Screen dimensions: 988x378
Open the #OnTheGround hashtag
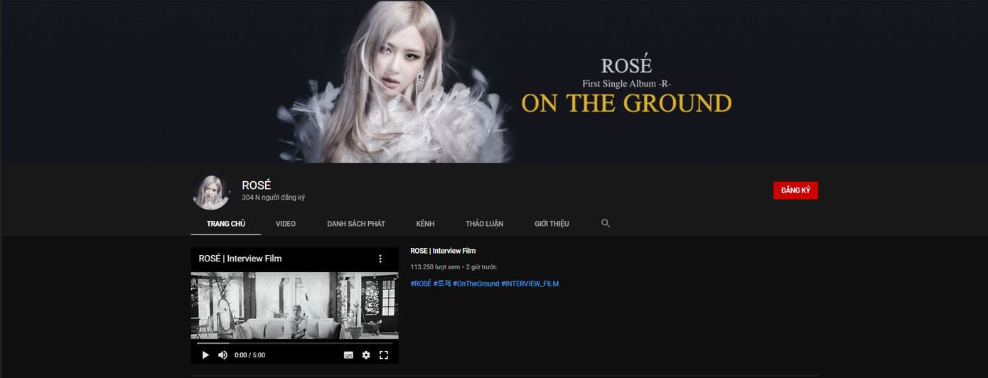click(x=476, y=283)
